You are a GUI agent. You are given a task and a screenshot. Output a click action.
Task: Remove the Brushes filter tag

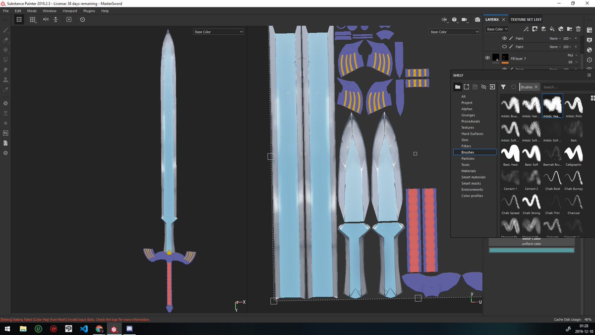click(x=536, y=87)
